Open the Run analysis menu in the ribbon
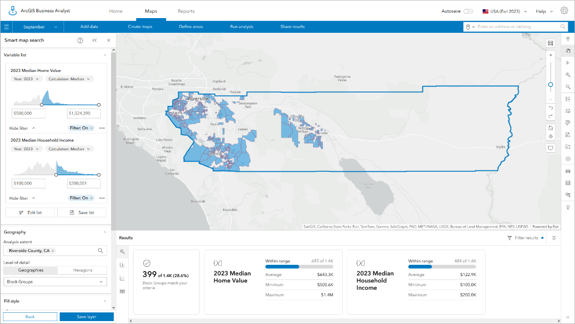 (241, 26)
